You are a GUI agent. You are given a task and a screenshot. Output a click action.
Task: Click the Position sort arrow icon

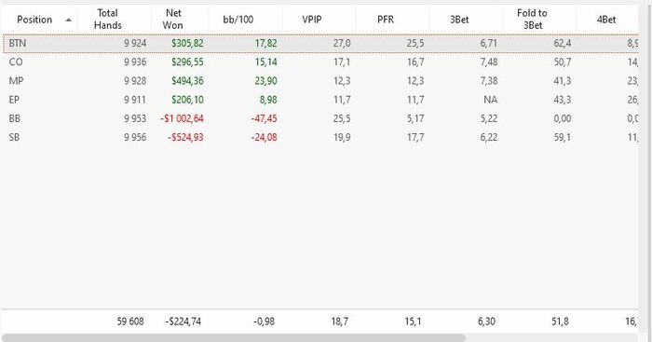[69, 20]
